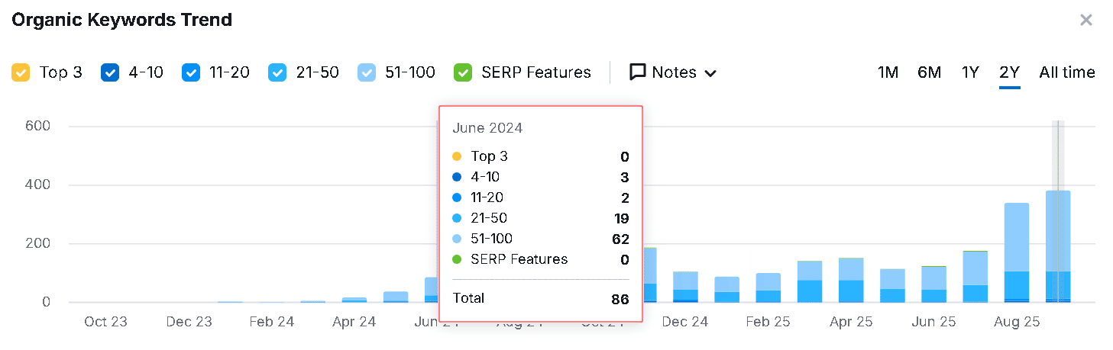Screen dimensions: 1113x350
Task: Toggle the 4-10 positions checkbox
Action: tap(110, 72)
